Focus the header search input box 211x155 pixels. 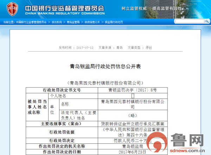coord(190,21)
